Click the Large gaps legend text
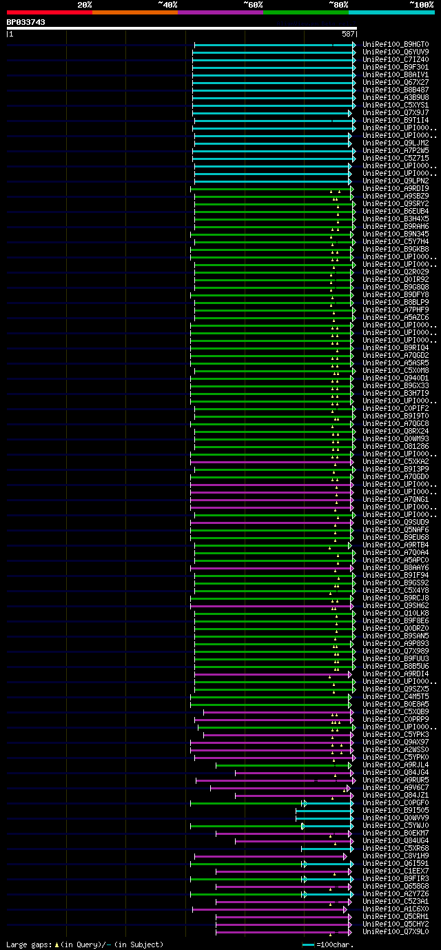Image resolution: width=441 pixels, height=950 pixels. 85,944
